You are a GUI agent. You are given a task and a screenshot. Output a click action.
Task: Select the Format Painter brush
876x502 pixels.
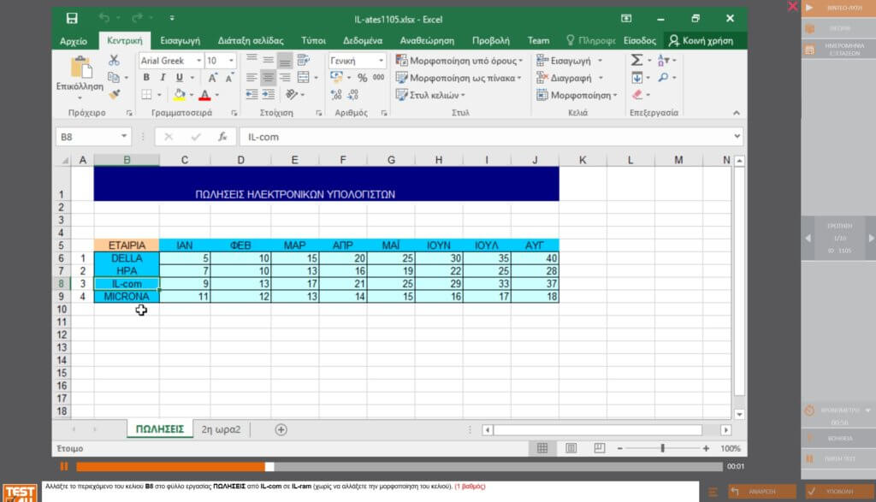coord(114,94)
